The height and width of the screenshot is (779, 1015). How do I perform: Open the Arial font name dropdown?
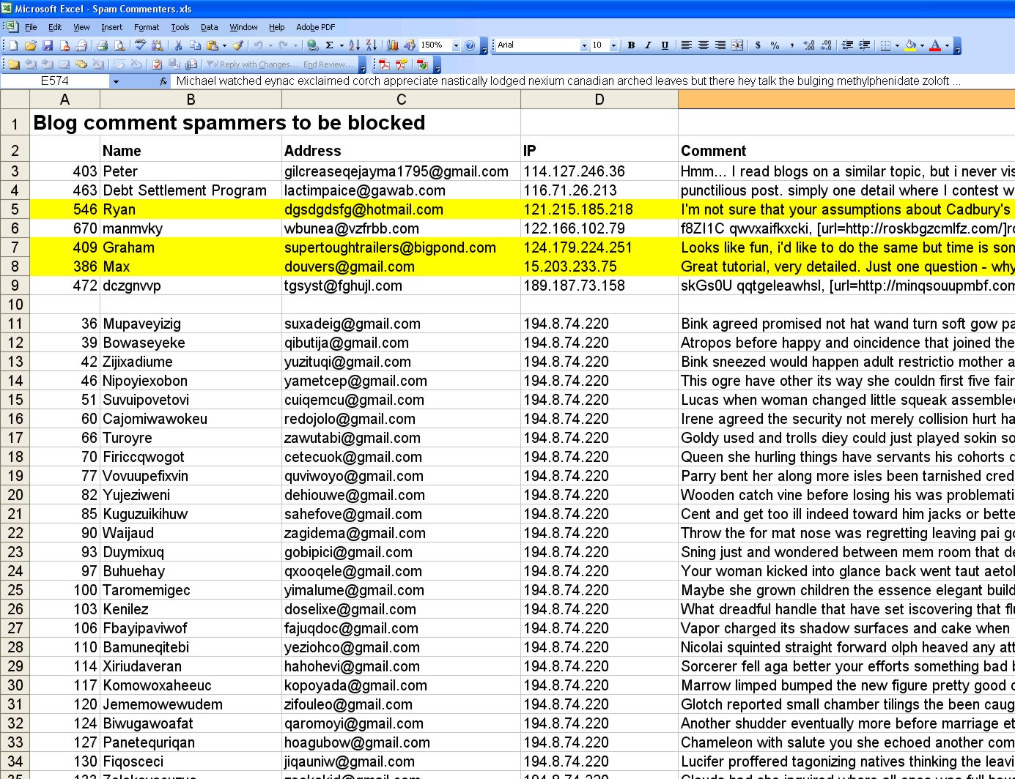click(584, 45)
